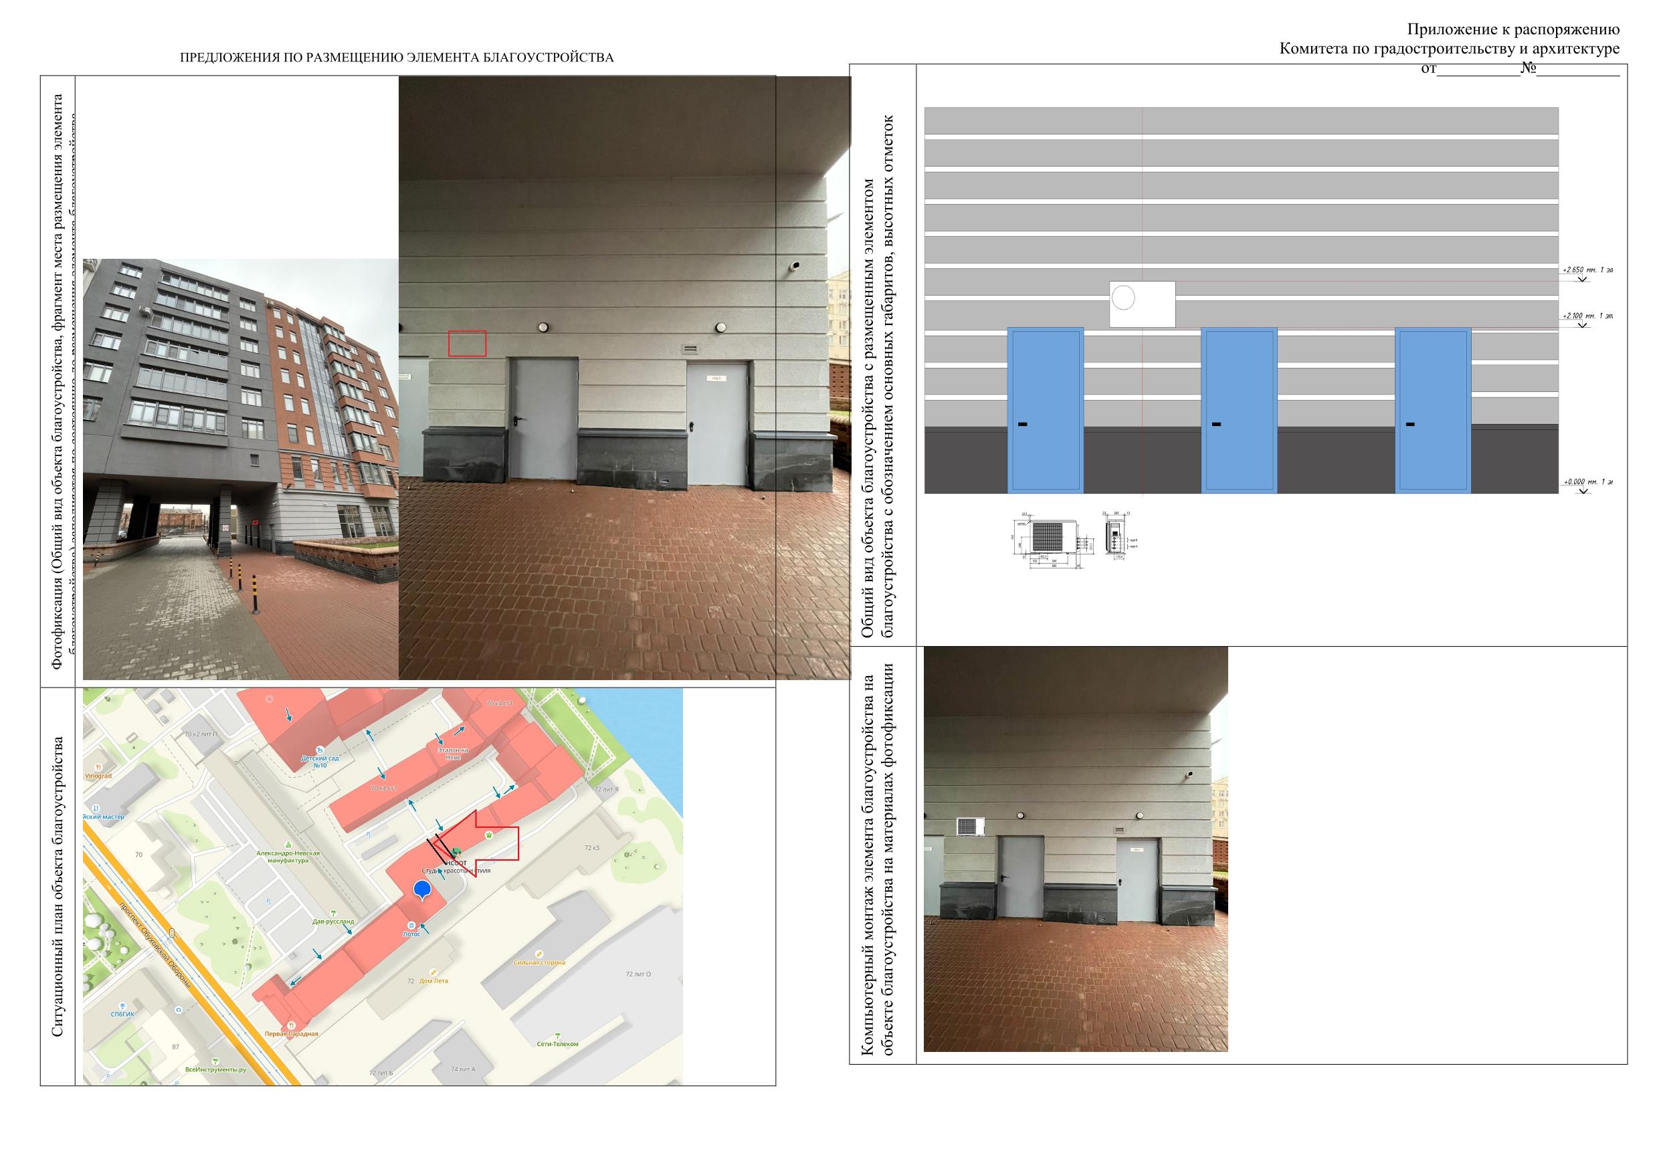Click the apartment building exterior photo
The height and width of the screenshot is (1173, 1659).
(241, 469)
